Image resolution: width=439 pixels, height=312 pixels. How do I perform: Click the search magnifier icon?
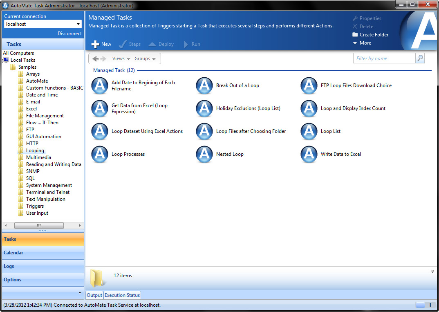(x=420, y=58)
